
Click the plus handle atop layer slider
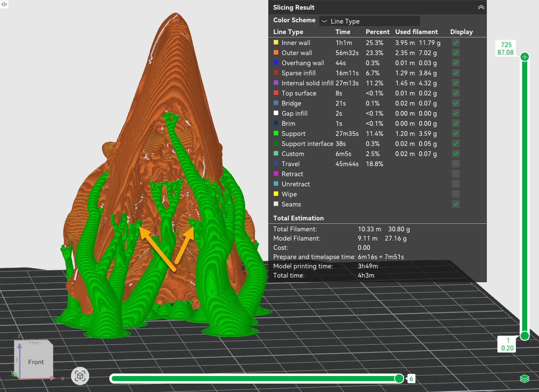pyautogui.click(x=524, y=57)
